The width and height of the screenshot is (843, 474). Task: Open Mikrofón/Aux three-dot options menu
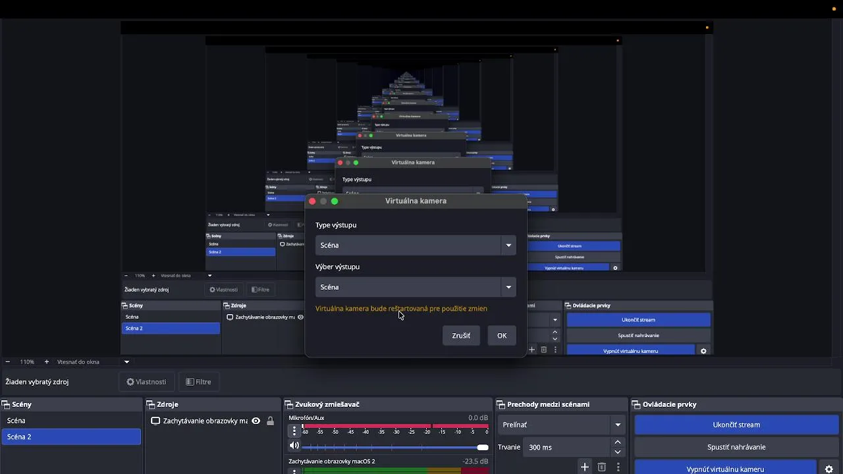[x=294, y=431]
